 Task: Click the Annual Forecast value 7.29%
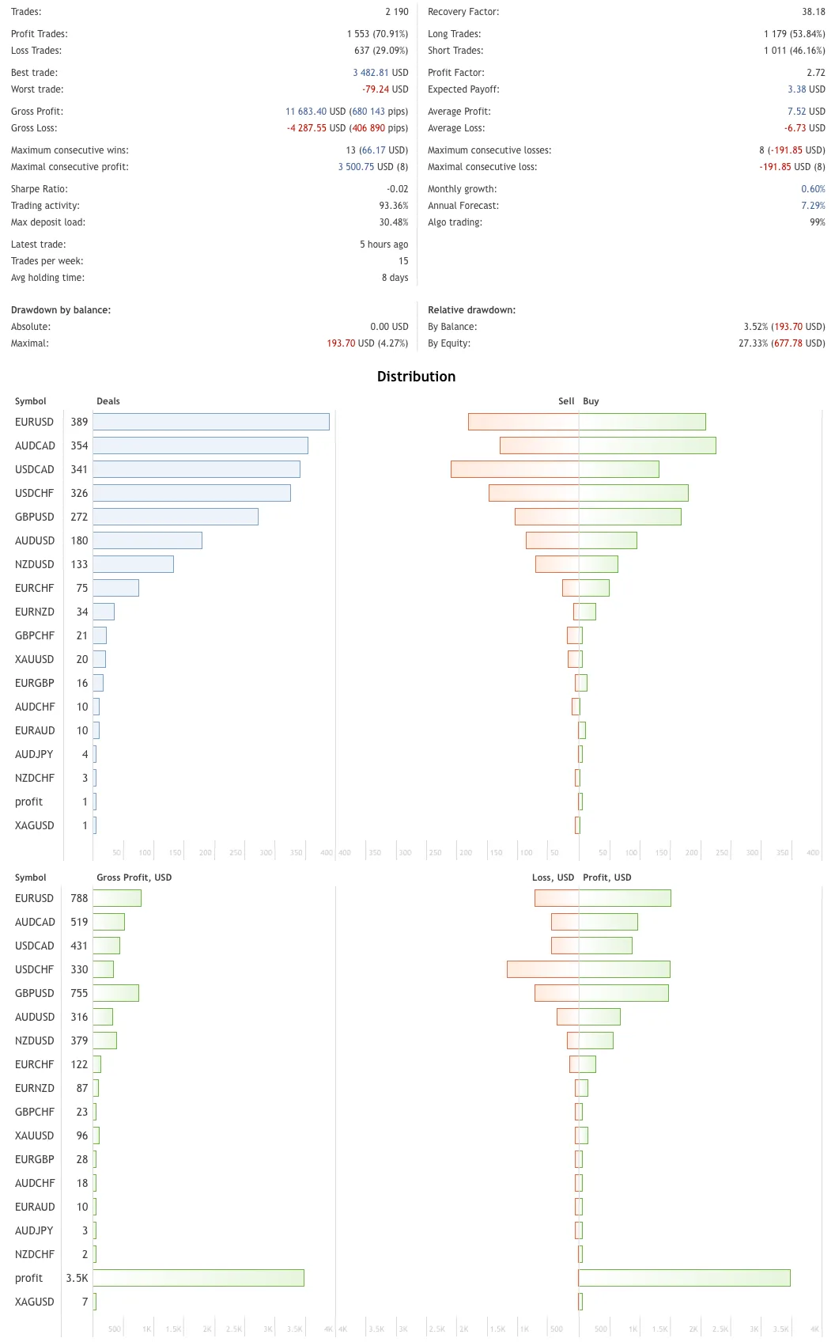point(813,206)
